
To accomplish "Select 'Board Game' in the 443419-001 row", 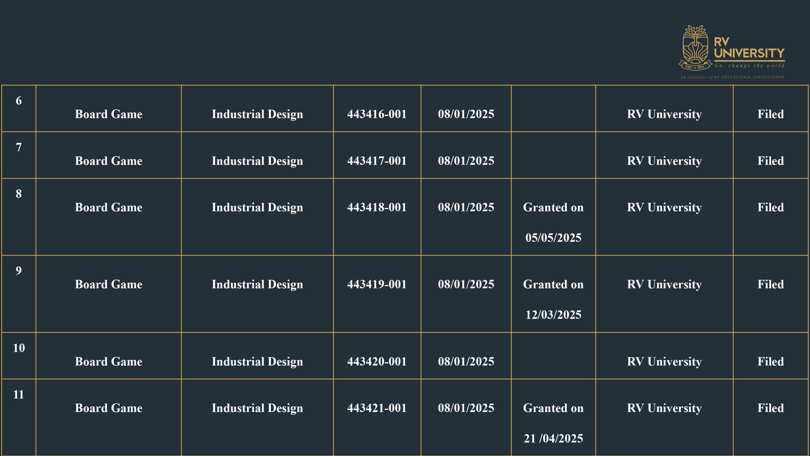I will coord(109,284).
